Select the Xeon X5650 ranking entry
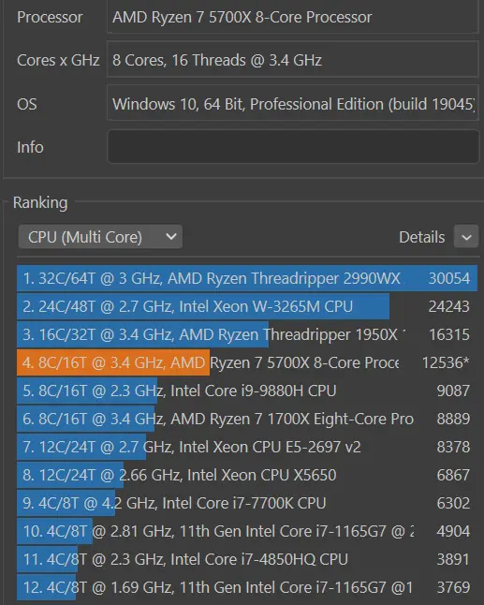 (247, 475)
